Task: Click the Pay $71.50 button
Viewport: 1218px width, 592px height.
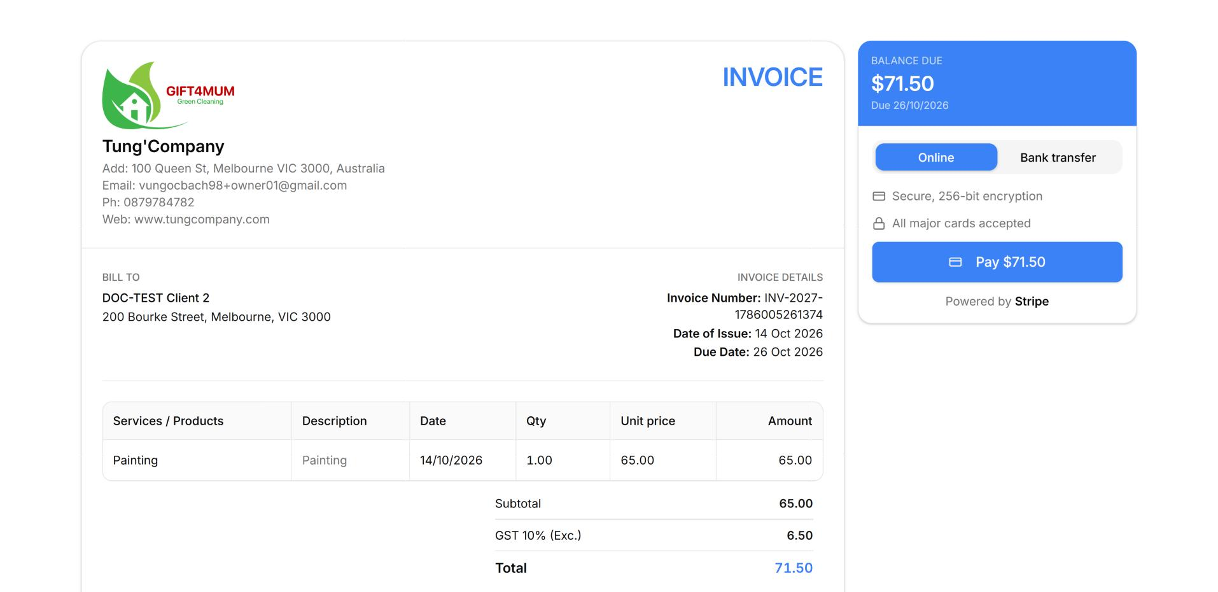Action: [997, 262]
